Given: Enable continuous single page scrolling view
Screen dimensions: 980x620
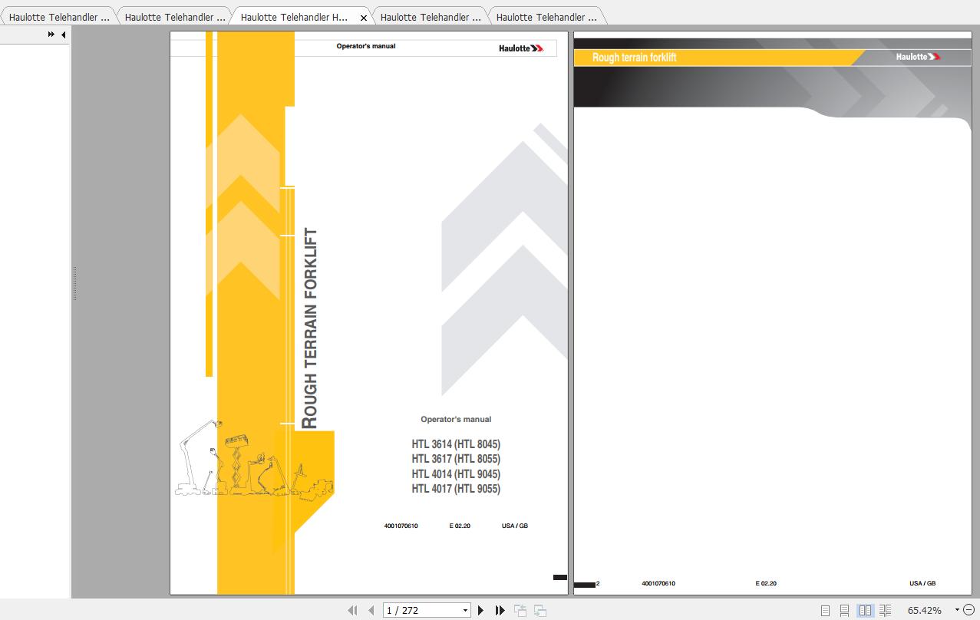Looking at the screenshot, I should click(x=844, y=611).
